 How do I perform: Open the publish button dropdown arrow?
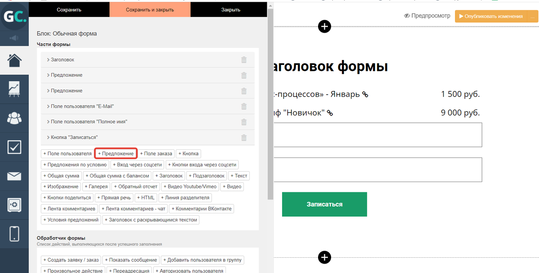(x=533, y=16)
